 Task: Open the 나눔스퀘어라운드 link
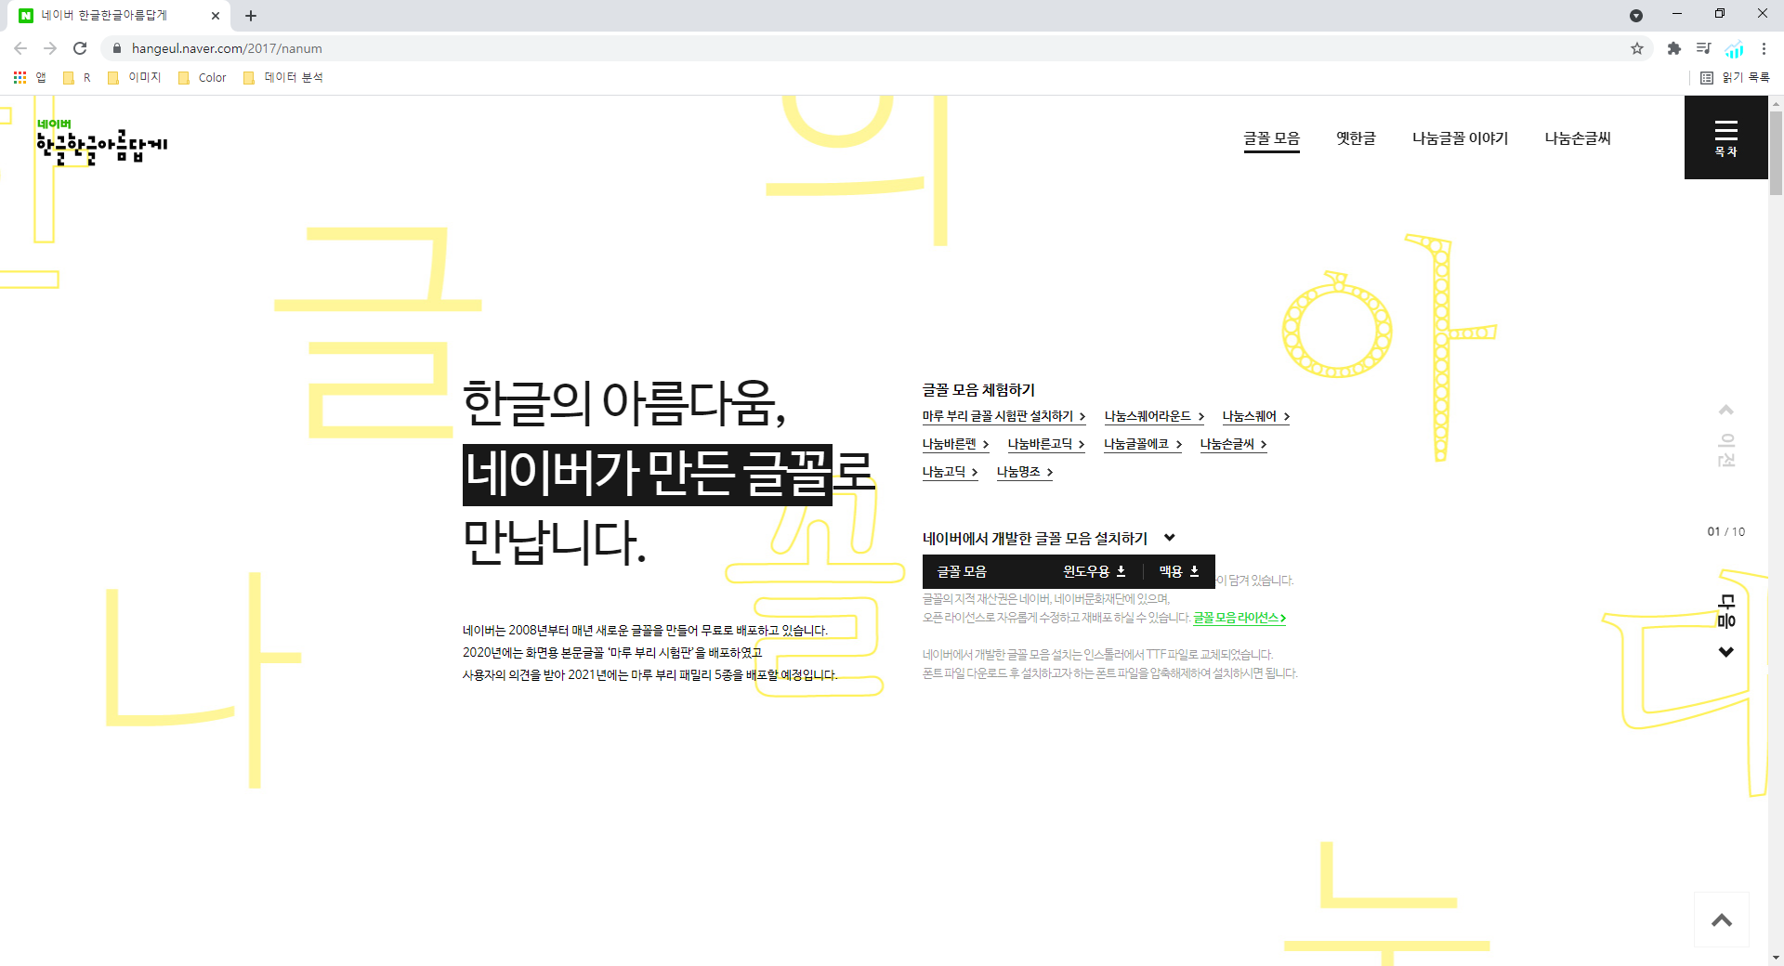(x=1154, y=416)
